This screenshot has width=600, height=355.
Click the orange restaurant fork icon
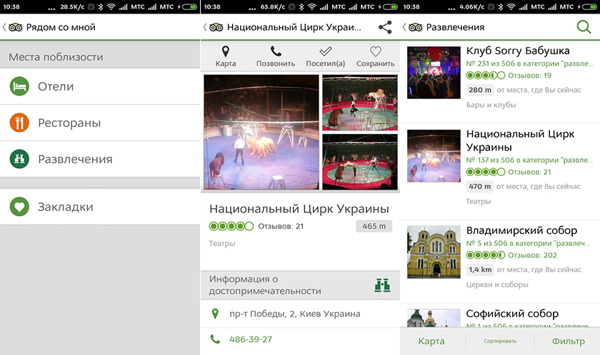point(19,123)
